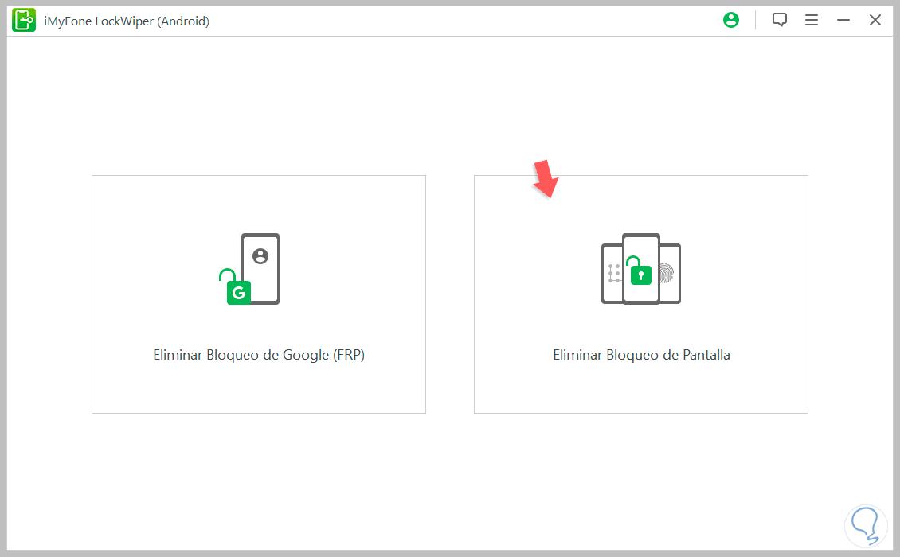Select Eliminar Bloqueo de Google (FRP) label
Image resolution: width=900 pixels, height=557 pixels.
coord(259,355)
